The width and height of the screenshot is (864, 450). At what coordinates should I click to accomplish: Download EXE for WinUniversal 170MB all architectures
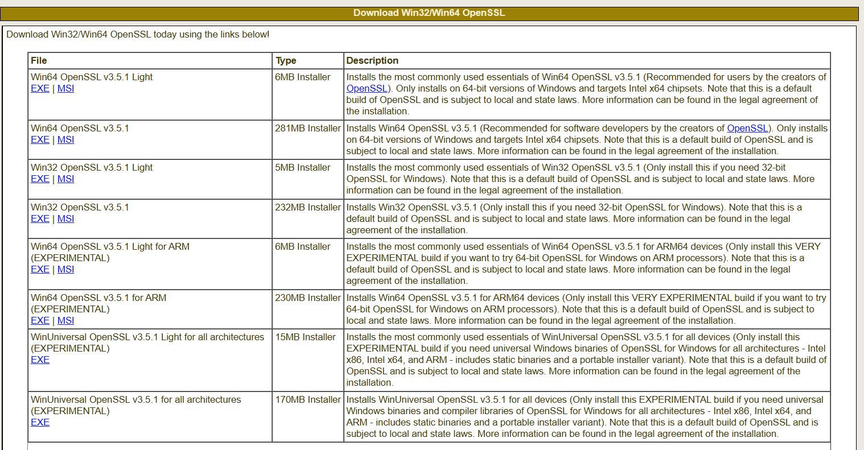point(40,423)
